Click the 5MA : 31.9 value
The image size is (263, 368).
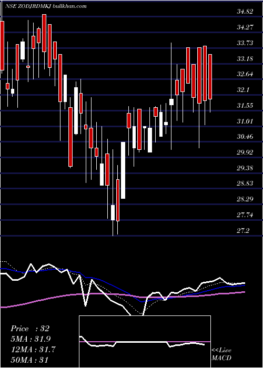point(31,339)
